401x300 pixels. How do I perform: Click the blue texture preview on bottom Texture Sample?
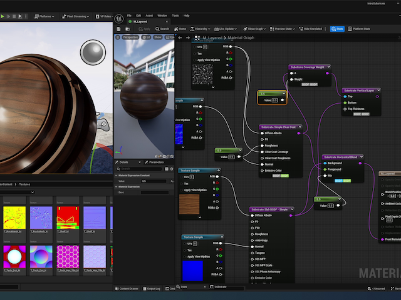coord(192,271)
